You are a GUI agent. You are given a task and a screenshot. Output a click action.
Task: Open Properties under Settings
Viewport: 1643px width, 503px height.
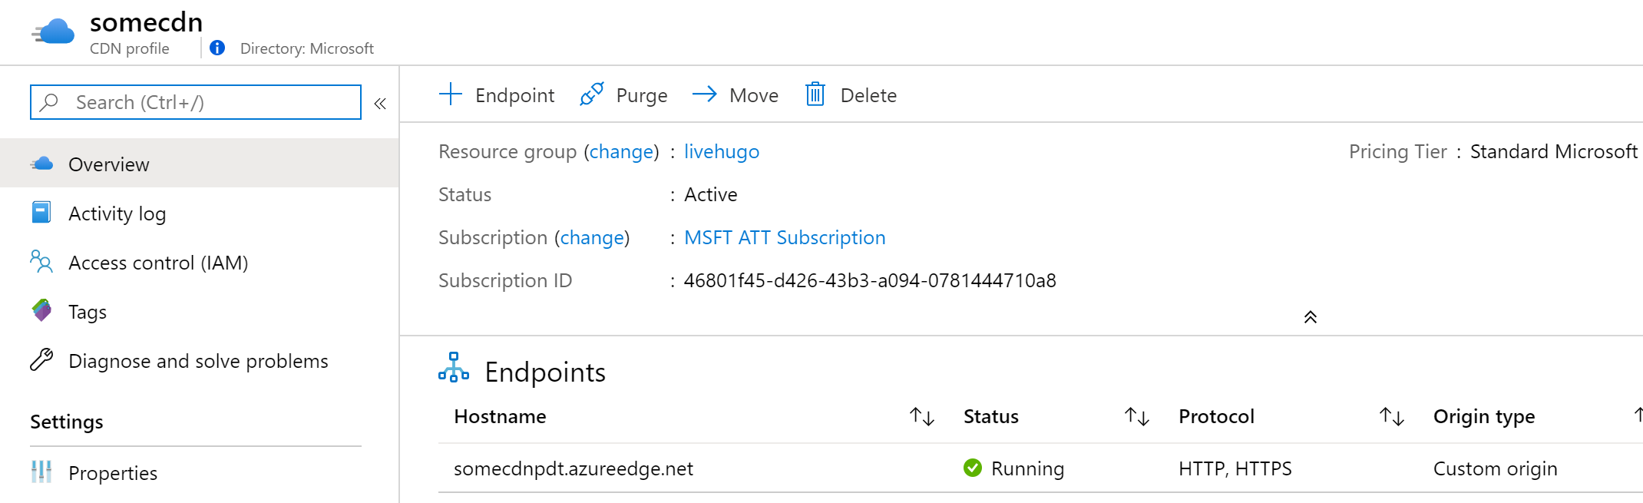point(112,473)
